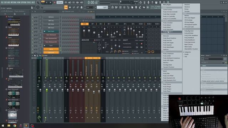
Task: Stop playback with the transport stop button
Action: coord(50,2)
